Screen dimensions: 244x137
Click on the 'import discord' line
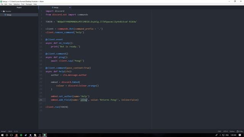[x=55, y=11]
